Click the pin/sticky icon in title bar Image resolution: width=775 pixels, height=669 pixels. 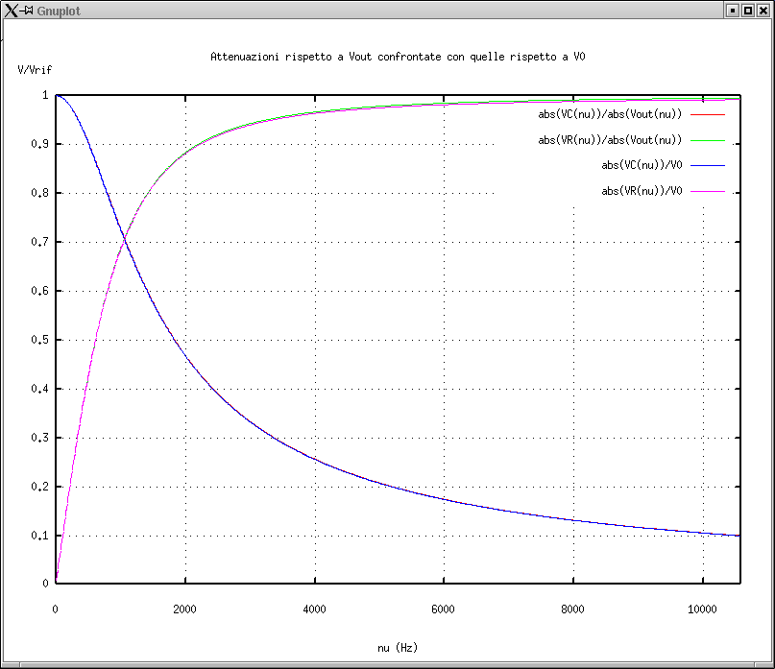28,10
